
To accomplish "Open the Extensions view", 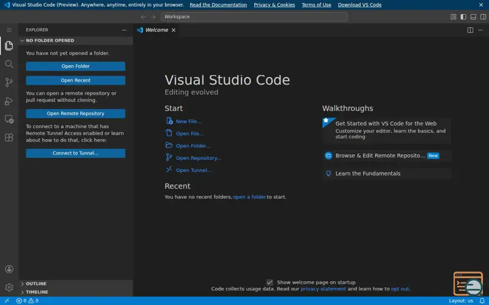I will pos(9,137).
